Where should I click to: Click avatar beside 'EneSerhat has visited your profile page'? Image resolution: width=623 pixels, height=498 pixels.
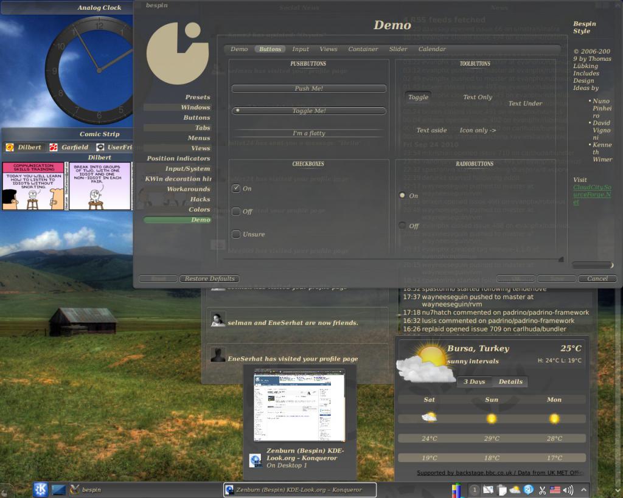[x=218, y=354]
